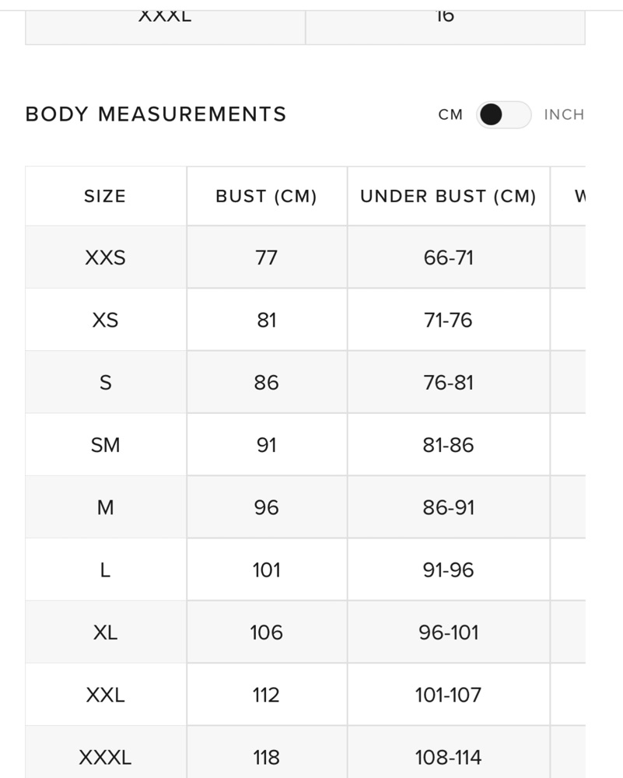This screenshot has width=623, height=778.
Task: Select the INCH unit label
Action: [564, 114]
